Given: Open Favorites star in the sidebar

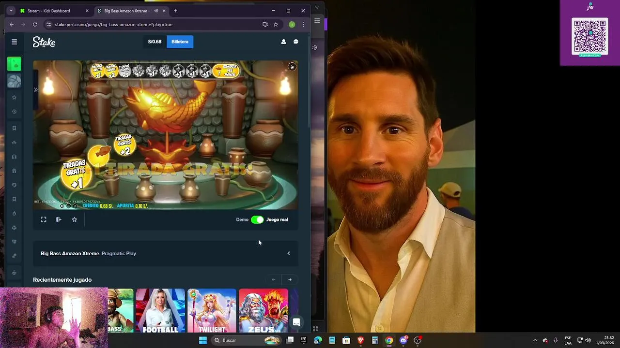Looking at the screenshot, I should (14, 97).
